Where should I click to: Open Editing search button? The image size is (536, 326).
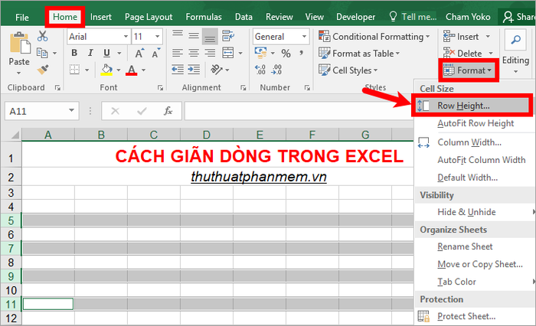tap(515, 40)
